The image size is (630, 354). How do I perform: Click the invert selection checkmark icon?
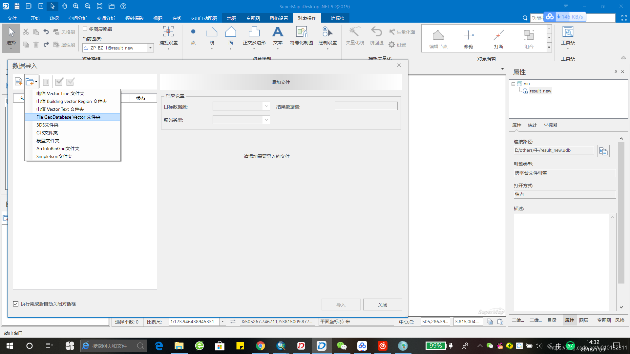click(x=70, y=81)
